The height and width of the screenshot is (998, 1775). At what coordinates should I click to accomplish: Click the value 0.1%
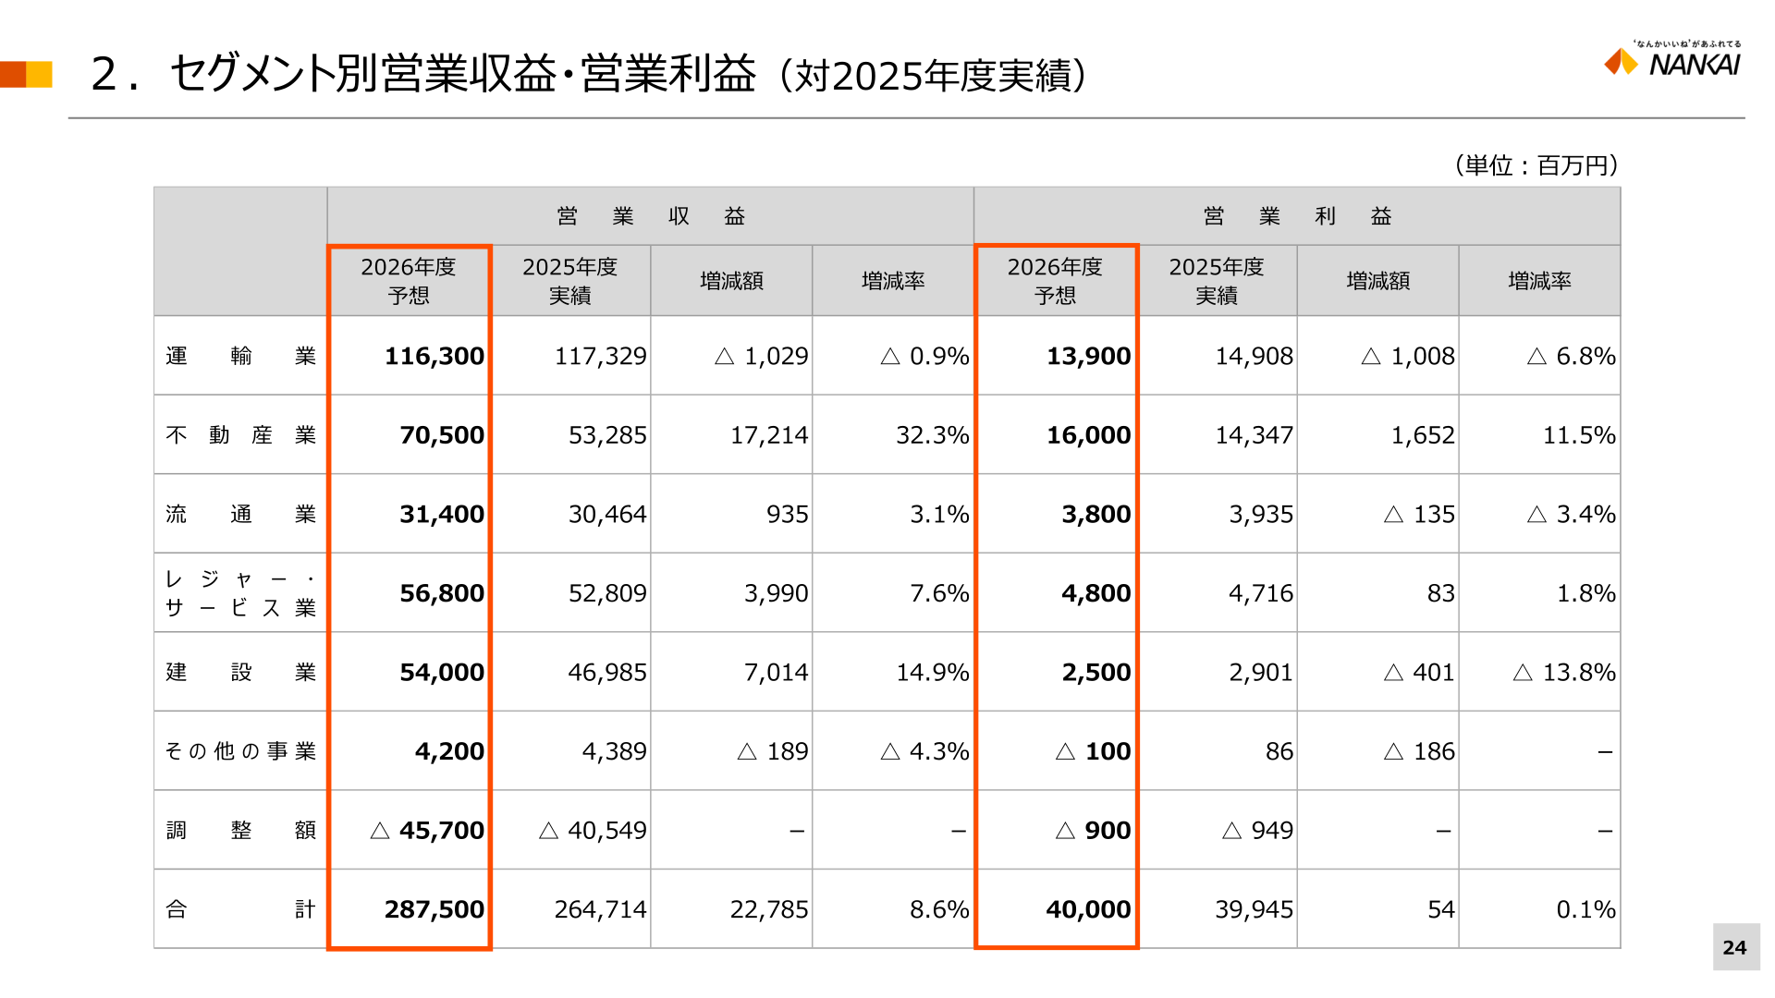[x=1585, y=909]
